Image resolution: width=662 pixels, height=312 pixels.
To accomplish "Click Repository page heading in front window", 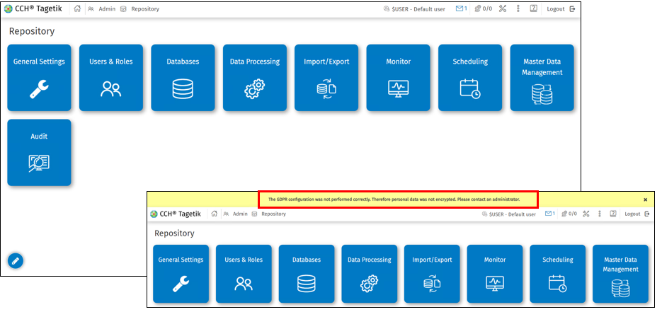I will coord(174,233).
